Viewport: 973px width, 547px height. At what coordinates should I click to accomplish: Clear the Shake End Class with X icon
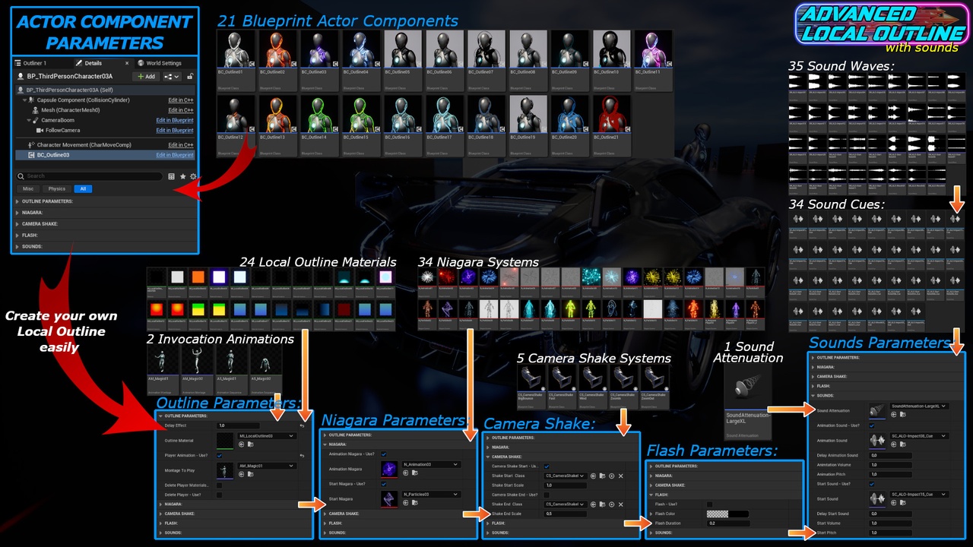(621, 504)
